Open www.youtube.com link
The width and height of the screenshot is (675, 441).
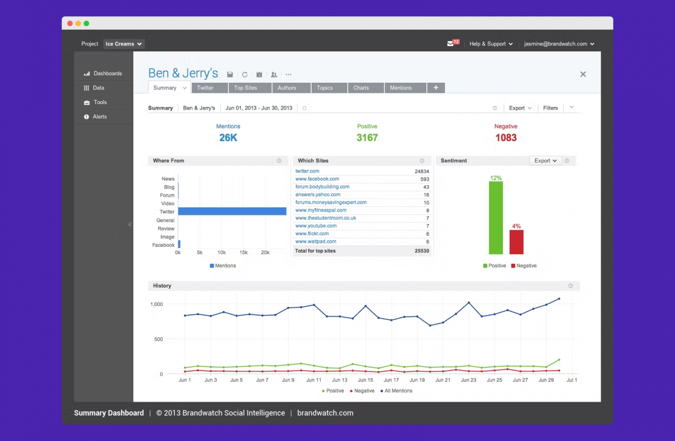pos(316,226)
